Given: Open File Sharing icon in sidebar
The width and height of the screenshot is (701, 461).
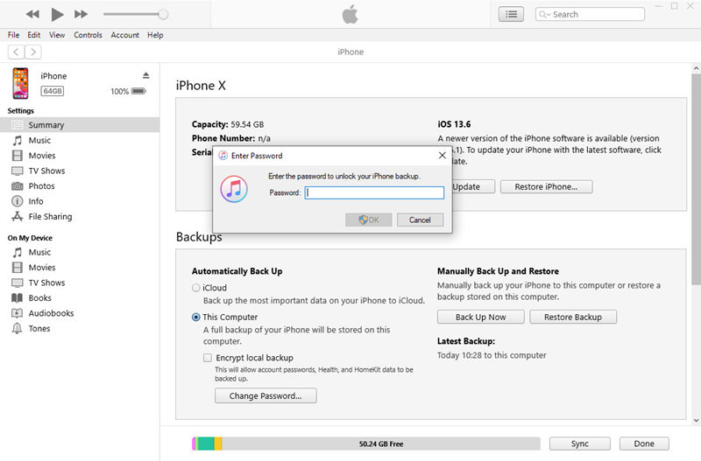Looking at the screenshot, I should click(17, 216).
